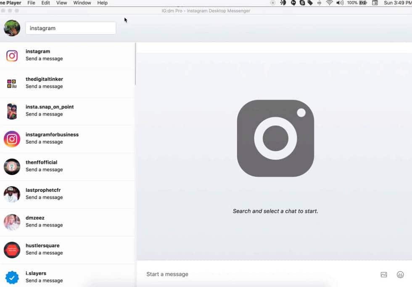This screenshot has height=287, width=412.
Task: Open the Player application menu
Action: point(11,3)
